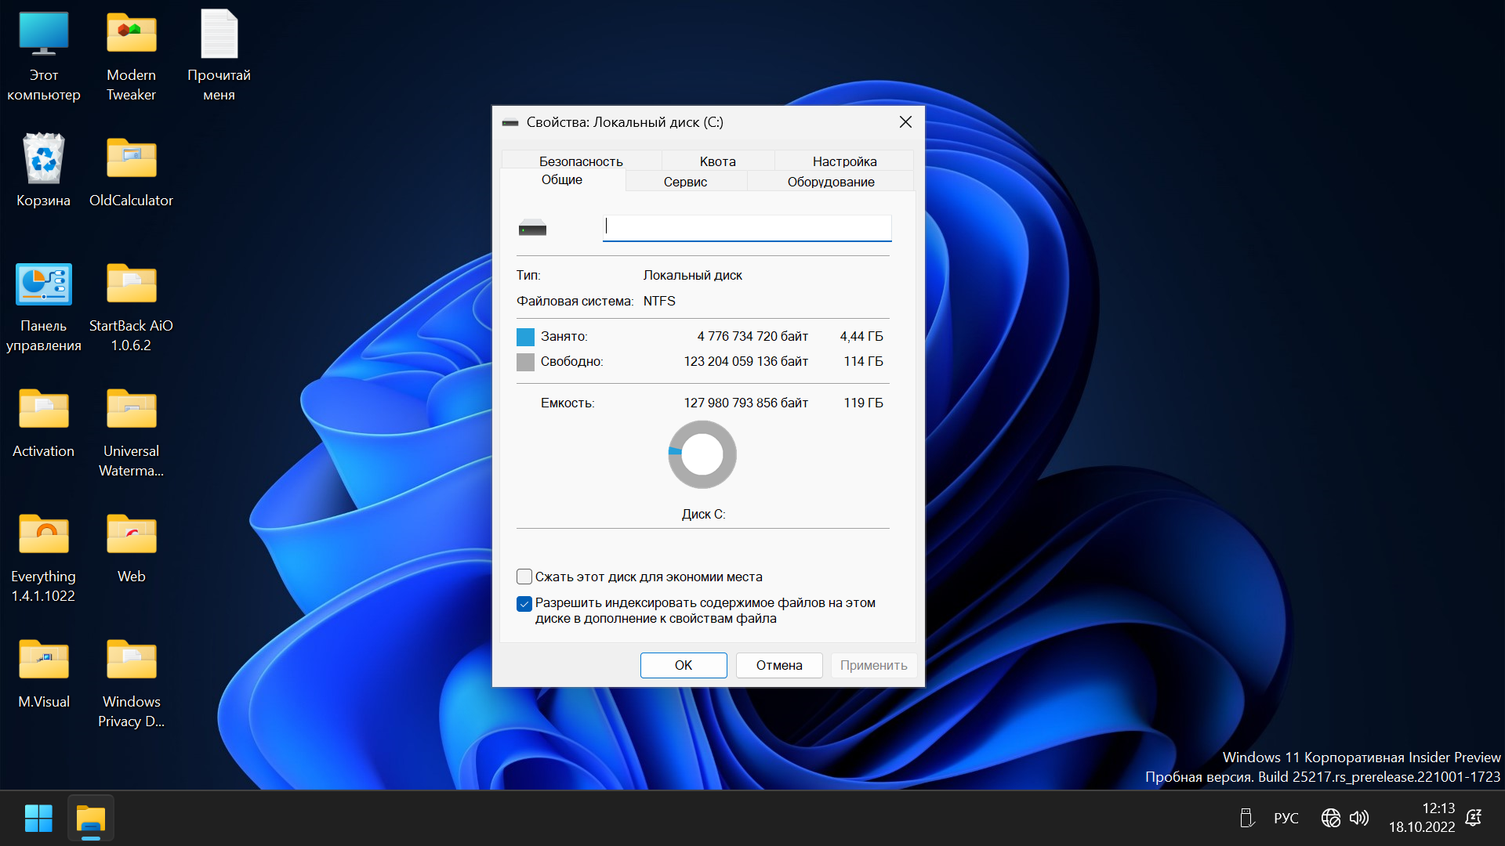Enable compress this drive checkbox
This screenshot has height=846, width=1505.
[x=525, y=576]
